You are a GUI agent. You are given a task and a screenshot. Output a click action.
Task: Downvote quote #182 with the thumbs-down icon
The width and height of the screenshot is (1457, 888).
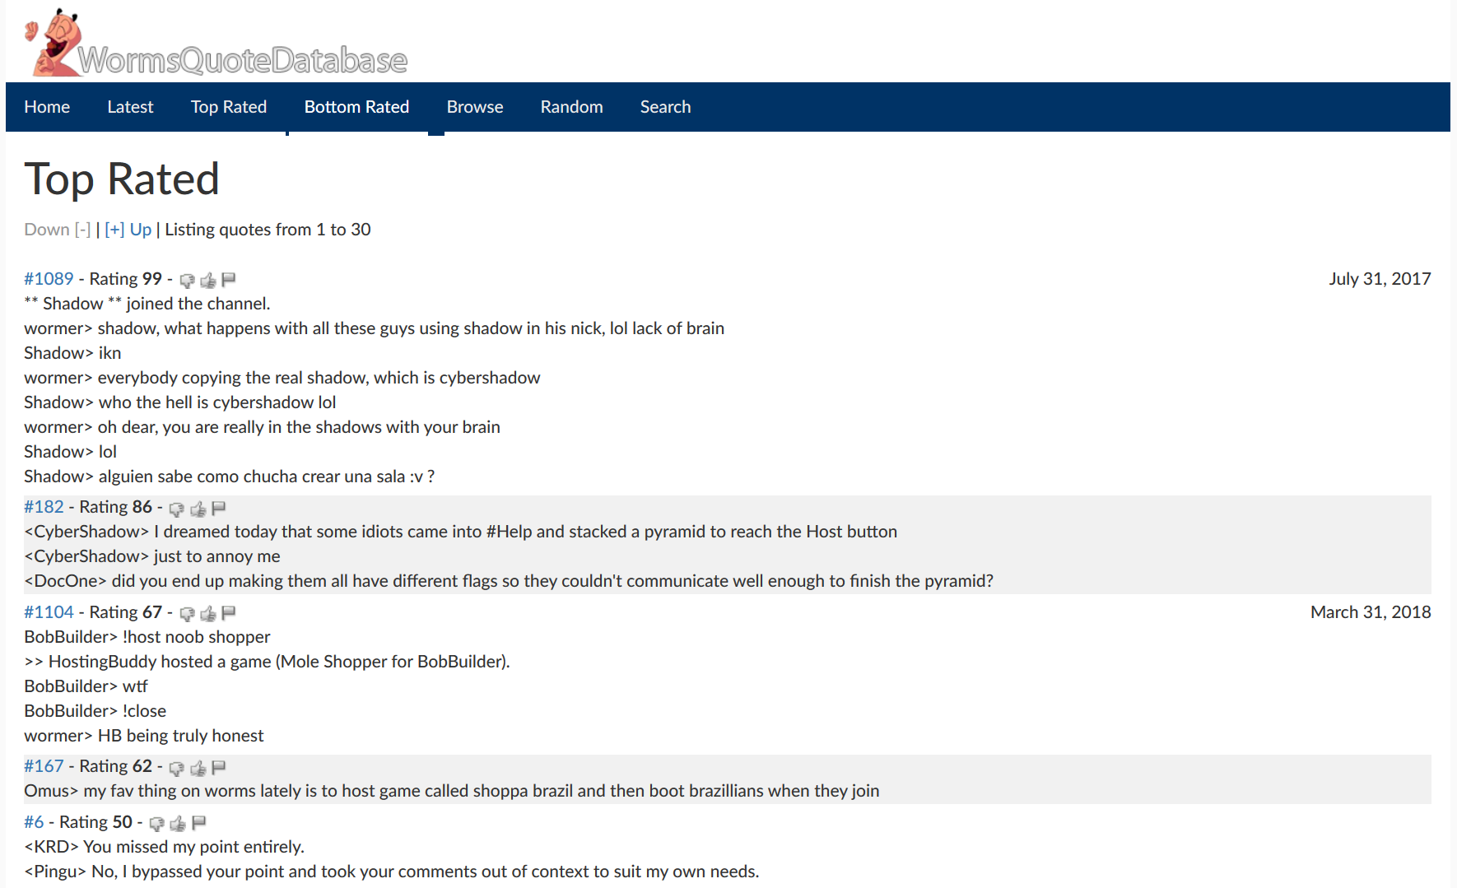(x=176, y=509)
